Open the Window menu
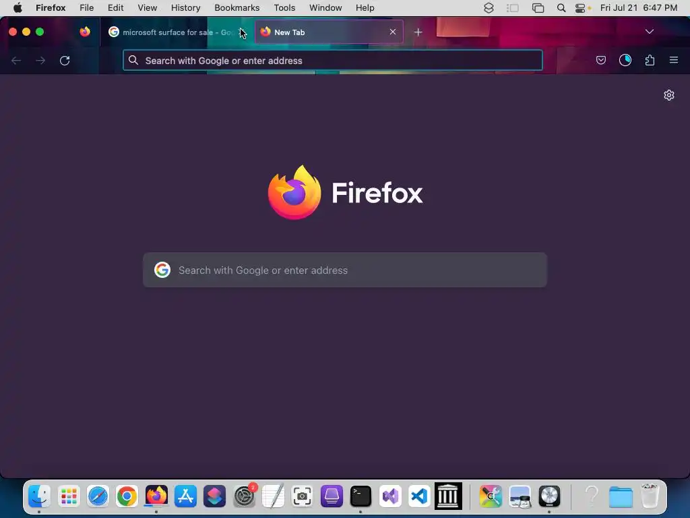690x518 pixels. point(325,8)
